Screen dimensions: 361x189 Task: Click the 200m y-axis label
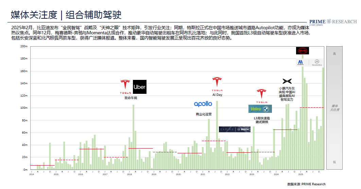(x=24, y=46)
